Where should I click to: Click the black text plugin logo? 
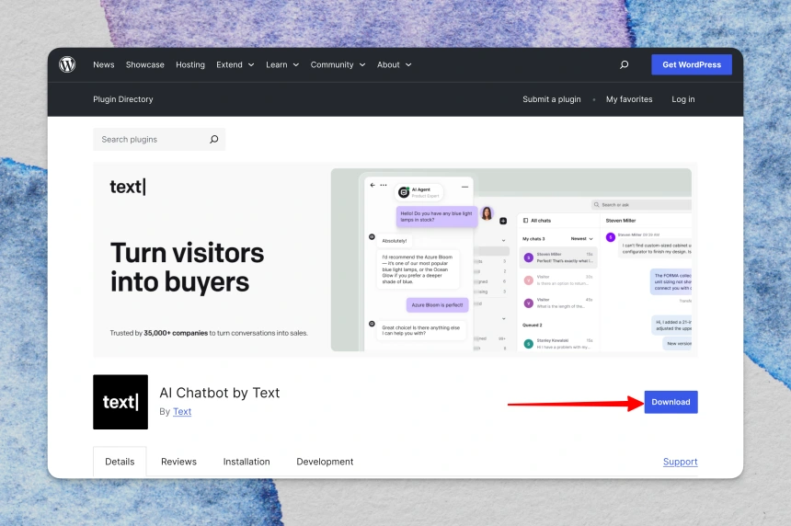[120, 402]
